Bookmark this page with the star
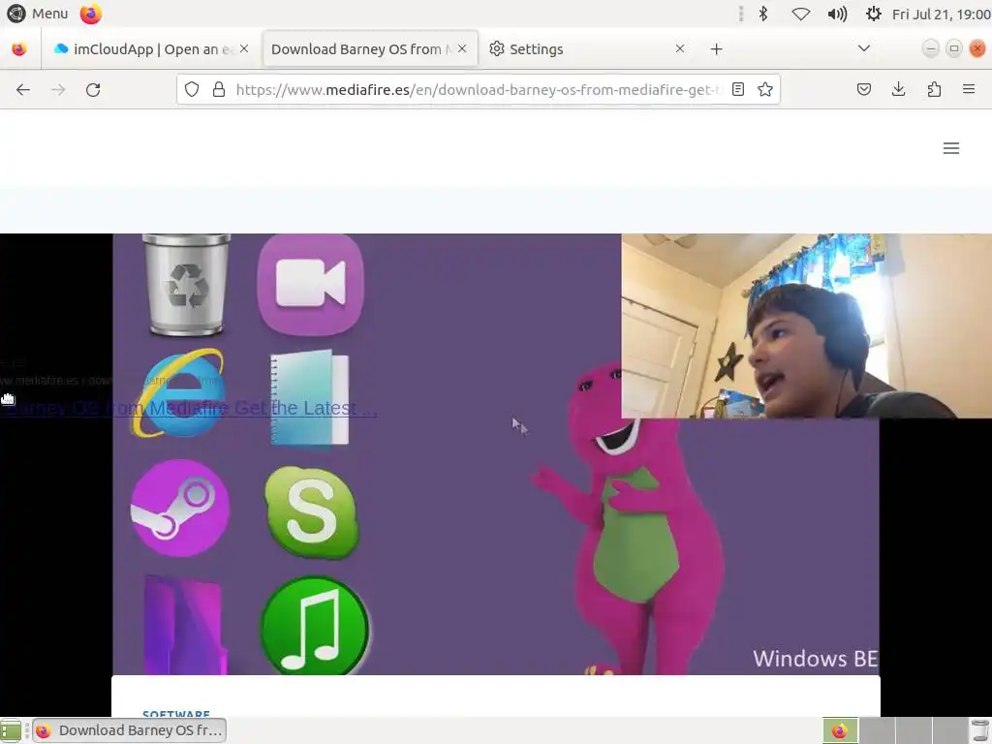Viewport: 992px width, 744px height. pyautogui.click(x=765, y=90)
